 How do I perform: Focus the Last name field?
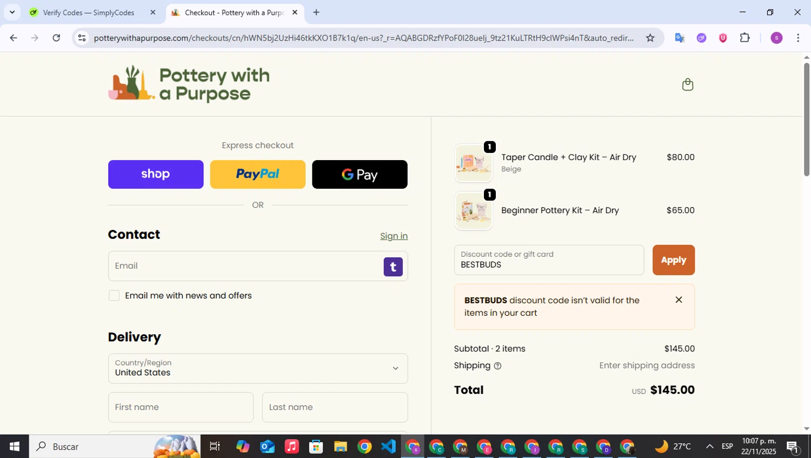pyautogui.click(x=335, y=407)
